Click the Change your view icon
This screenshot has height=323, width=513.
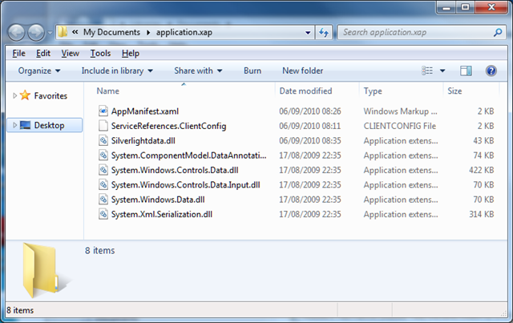pos(427,71)
